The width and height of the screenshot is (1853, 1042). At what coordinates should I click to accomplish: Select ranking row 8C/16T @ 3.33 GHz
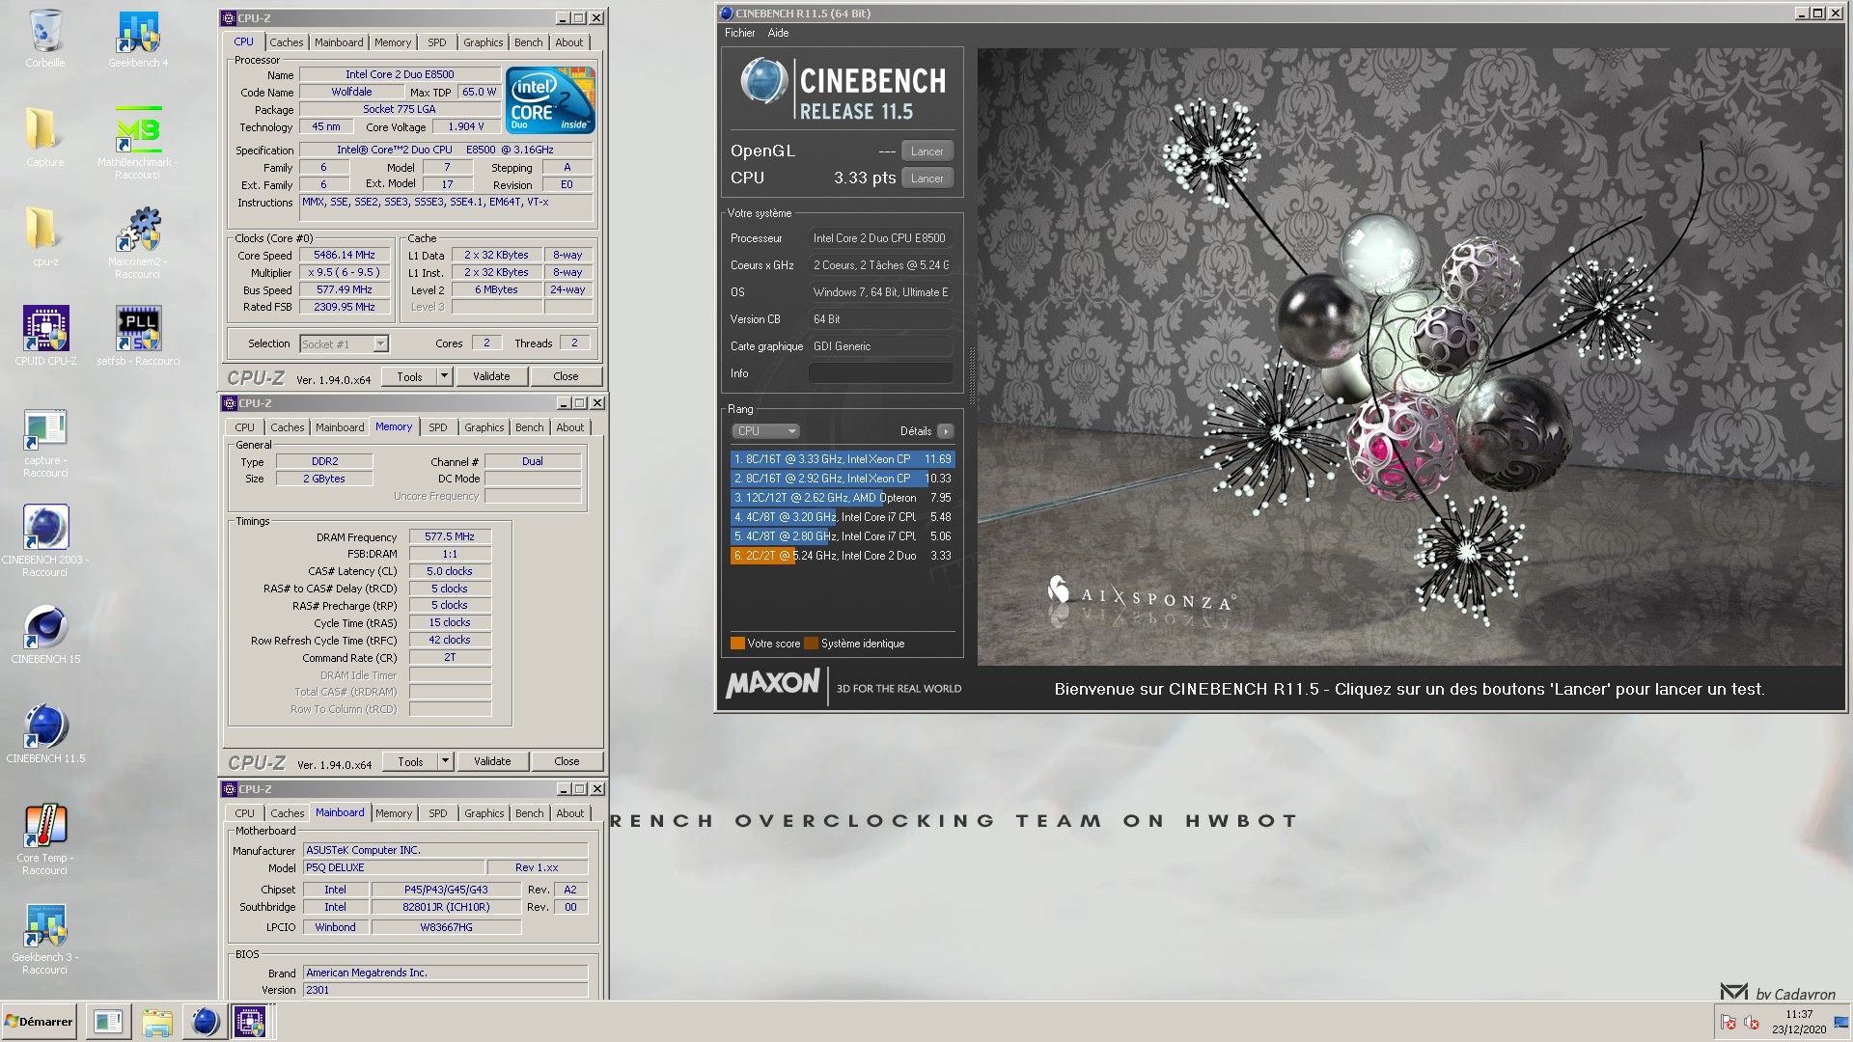[x=842, y=459]
